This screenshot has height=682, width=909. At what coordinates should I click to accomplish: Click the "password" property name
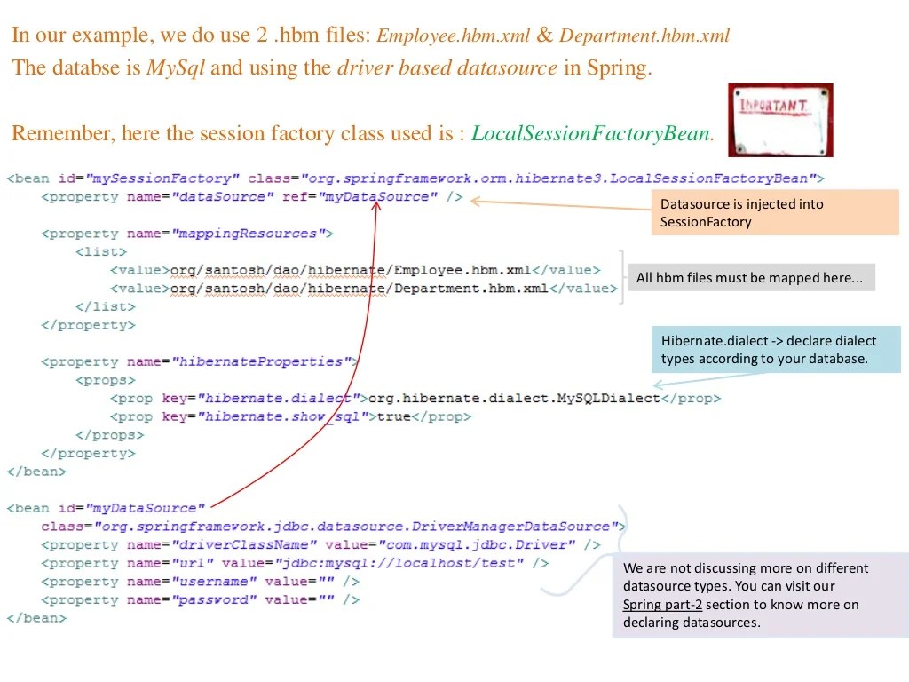pyautogui.click(x=214, y=600)
